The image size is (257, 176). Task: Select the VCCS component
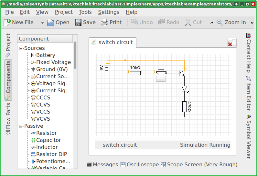click(x=40, y=112)
